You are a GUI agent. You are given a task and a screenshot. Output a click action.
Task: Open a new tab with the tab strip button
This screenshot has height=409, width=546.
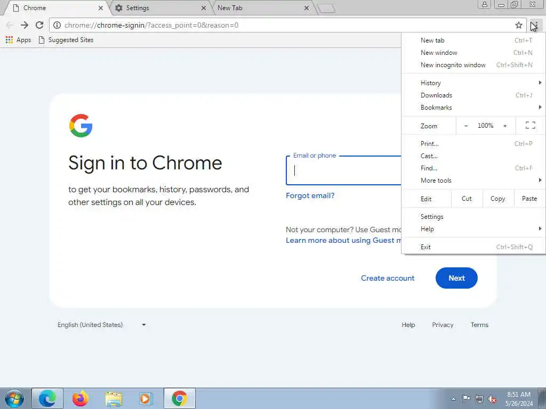click(x=326, y=9)
